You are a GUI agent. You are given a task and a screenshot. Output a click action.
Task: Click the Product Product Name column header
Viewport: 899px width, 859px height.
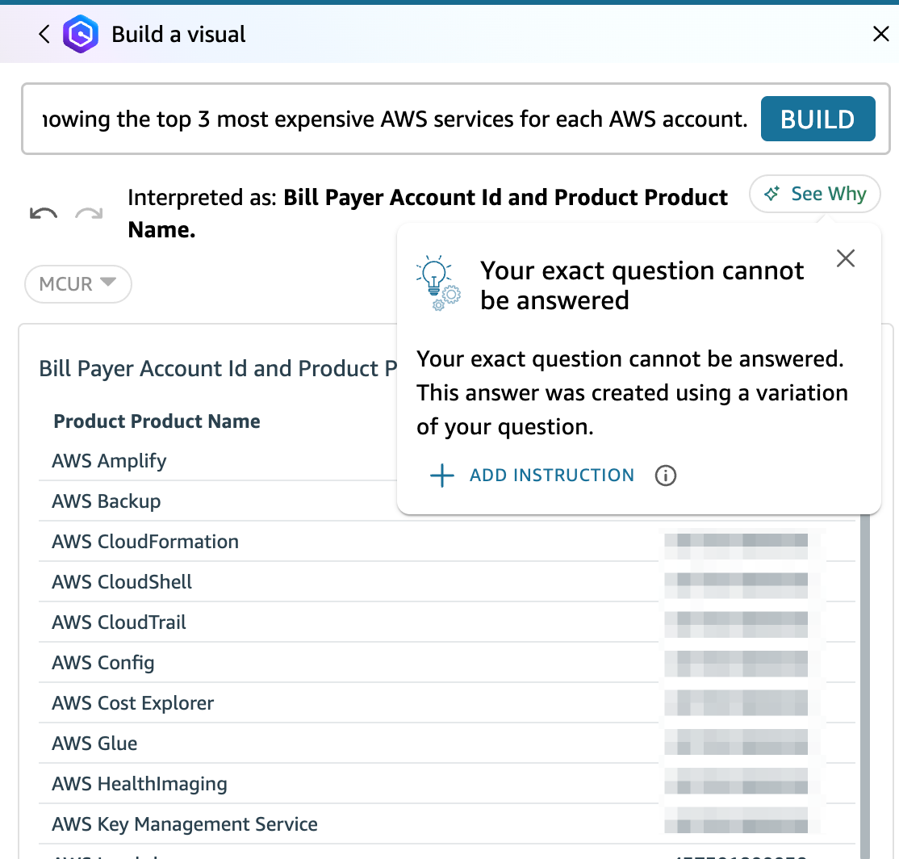click(157, 421)
